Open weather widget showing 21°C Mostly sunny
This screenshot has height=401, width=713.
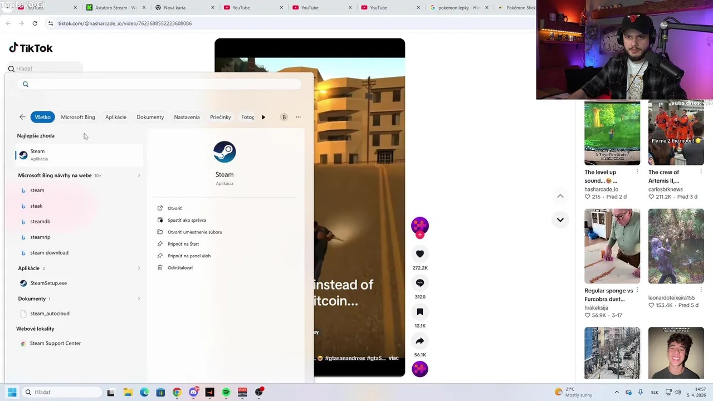573,392
